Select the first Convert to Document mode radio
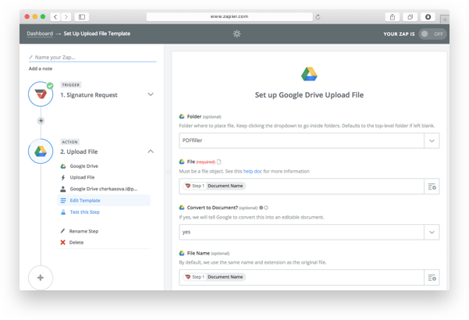The image size is (469, 320). coord(261,208)
